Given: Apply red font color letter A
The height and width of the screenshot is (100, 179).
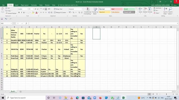Looking at the screenshot, I should [37, 12].
